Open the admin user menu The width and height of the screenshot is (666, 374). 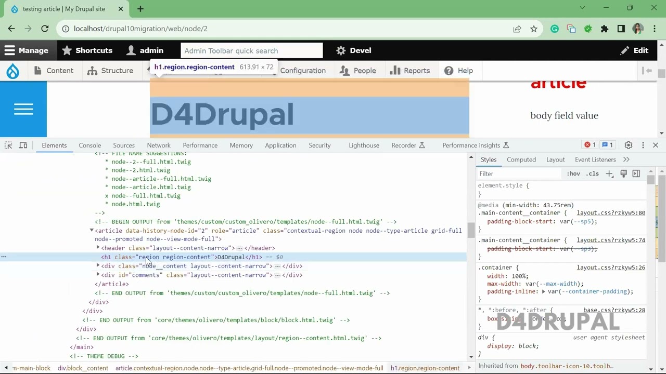pos(145,50)
